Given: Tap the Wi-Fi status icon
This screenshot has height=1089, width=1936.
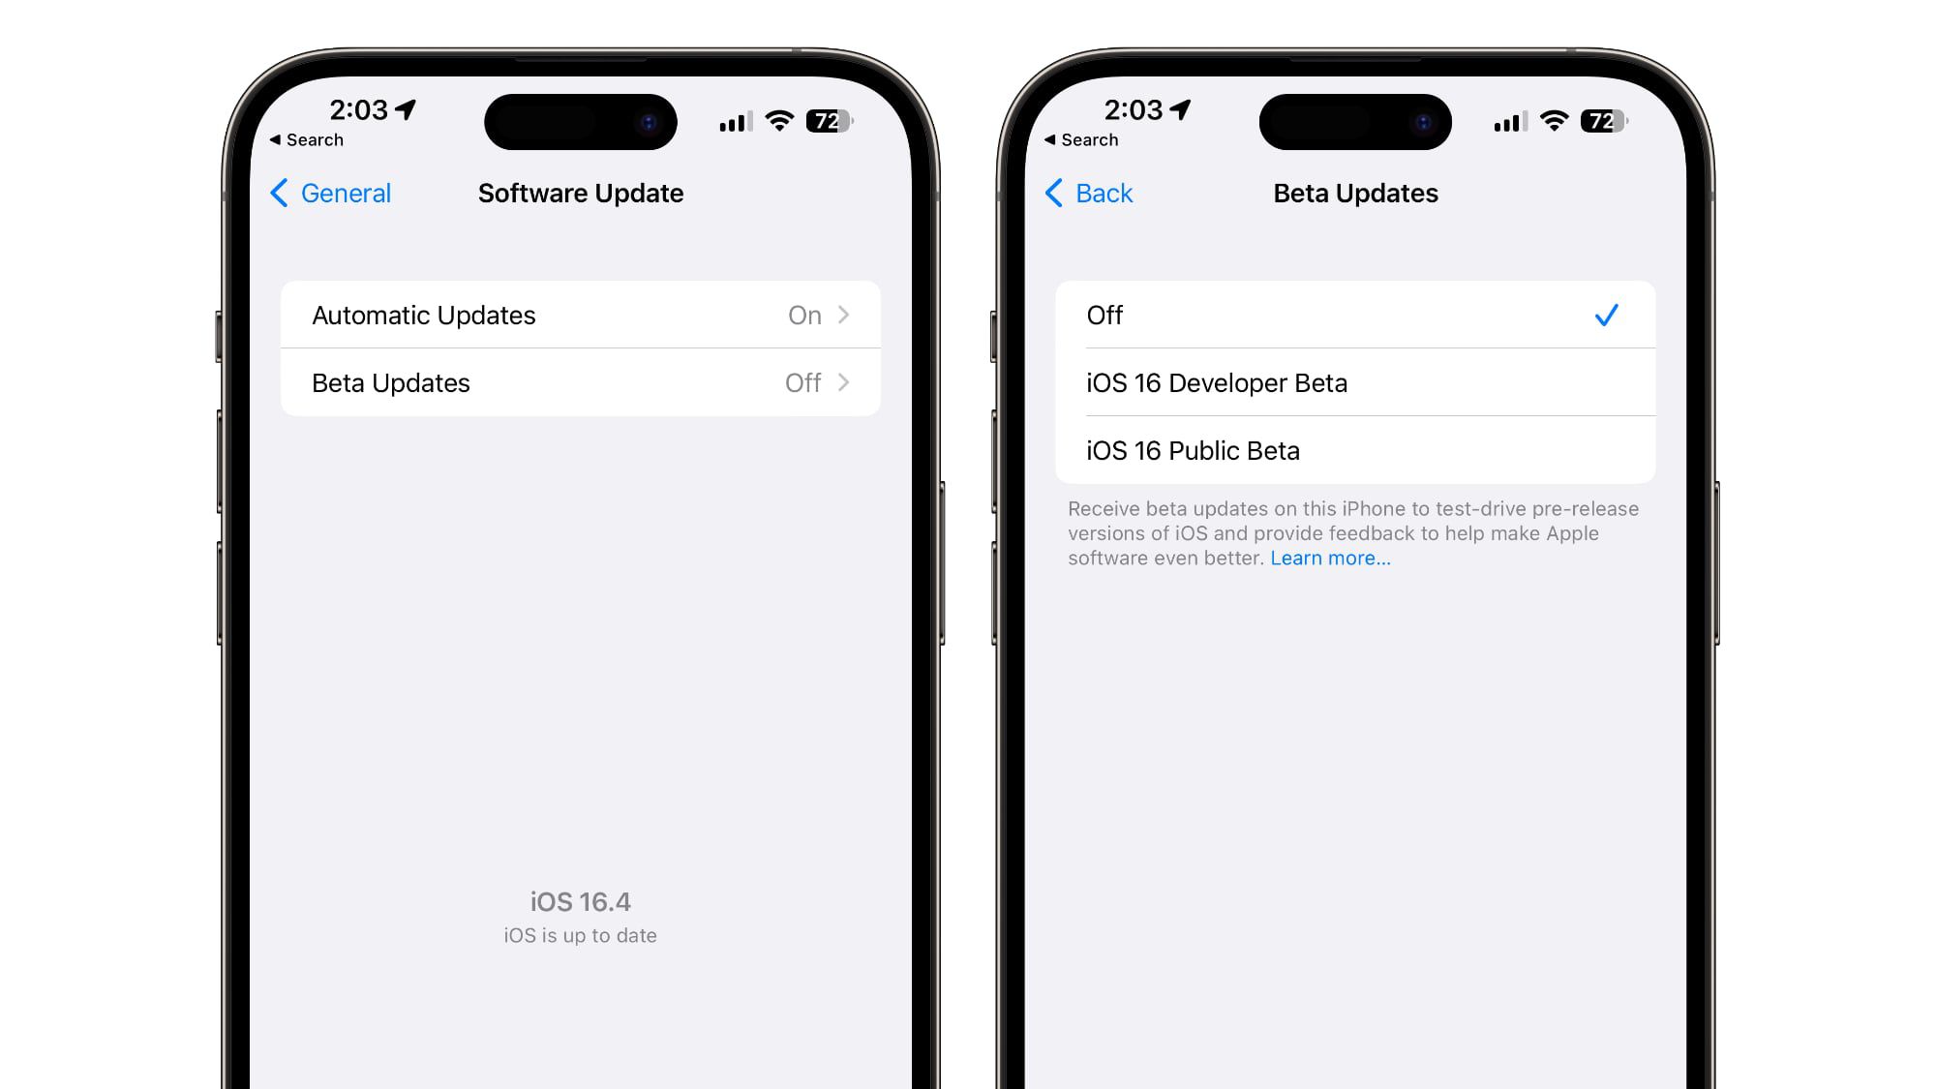Looking at the screenshot, I should pos(776,121).
